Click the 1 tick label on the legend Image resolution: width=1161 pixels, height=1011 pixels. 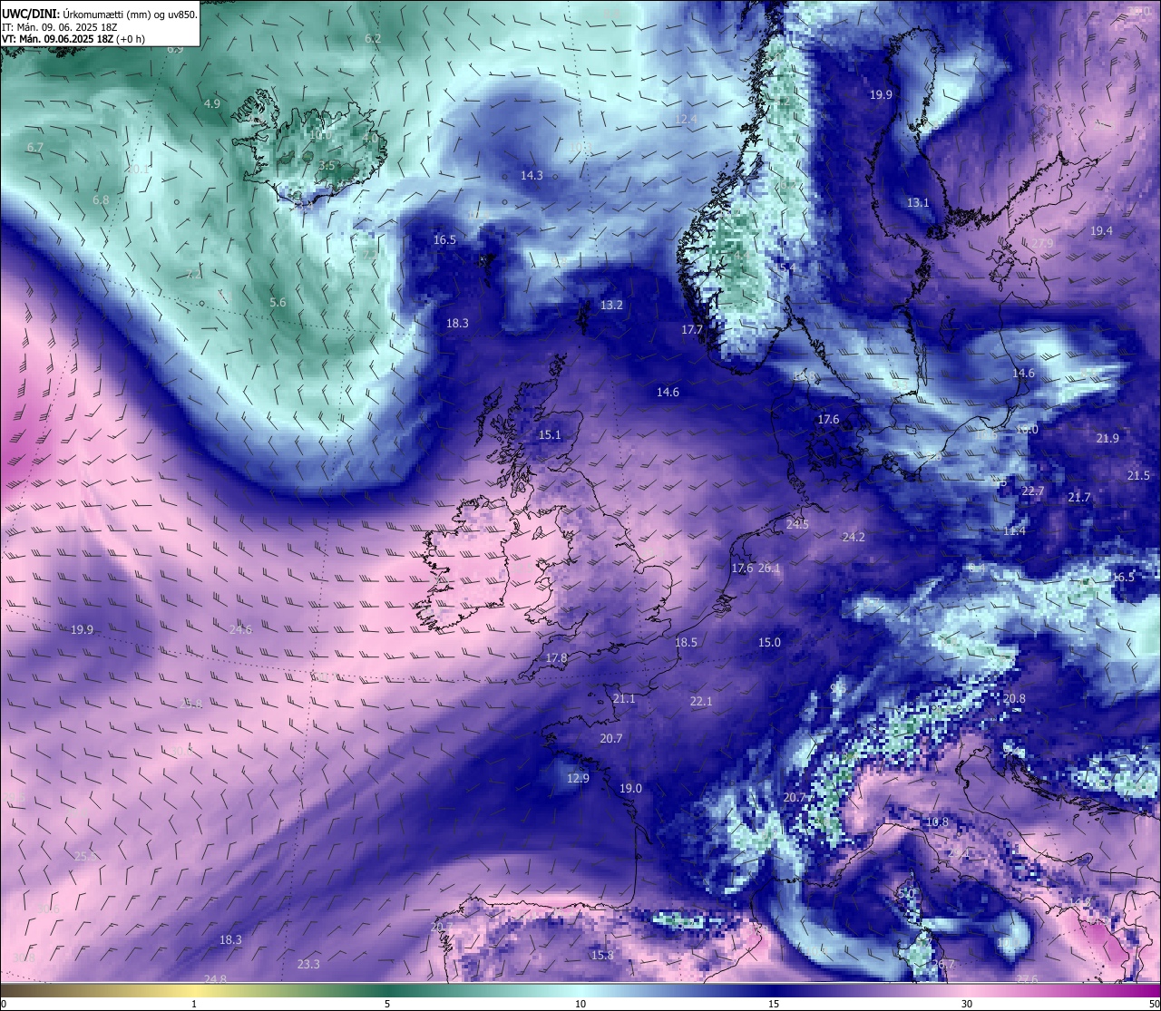[194, 1003]
